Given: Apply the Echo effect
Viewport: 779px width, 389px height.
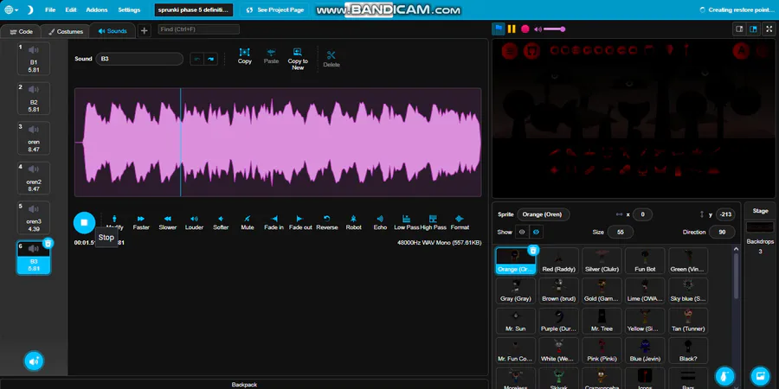Looking at the screenshot, I should click(x=380, y=222).
